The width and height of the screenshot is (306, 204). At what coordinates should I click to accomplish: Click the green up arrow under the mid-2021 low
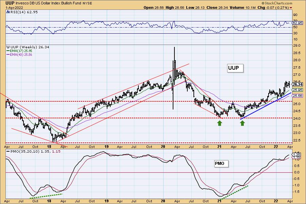click(x=242, y=123)
